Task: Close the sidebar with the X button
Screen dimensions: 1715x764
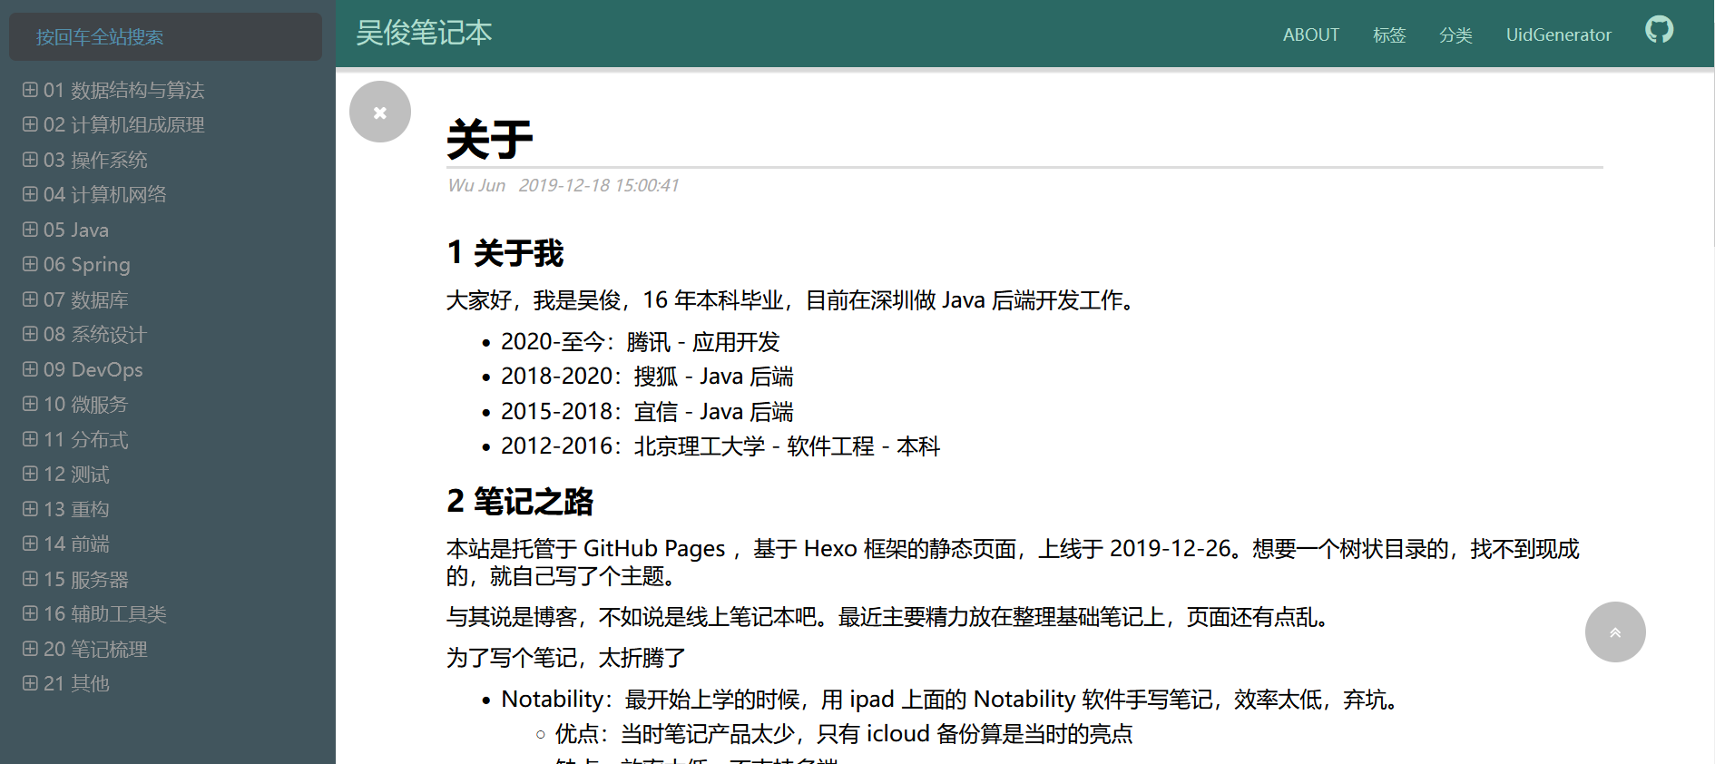Action: 380,112
